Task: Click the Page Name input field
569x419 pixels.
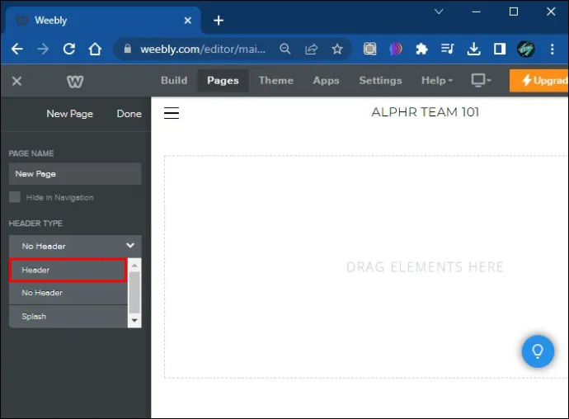Action: 75,173
